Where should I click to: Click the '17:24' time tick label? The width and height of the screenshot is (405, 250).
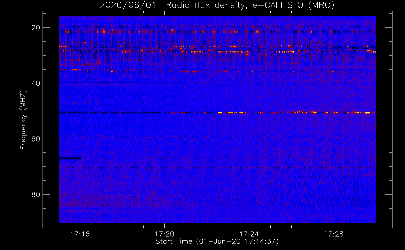pos(249,234)
